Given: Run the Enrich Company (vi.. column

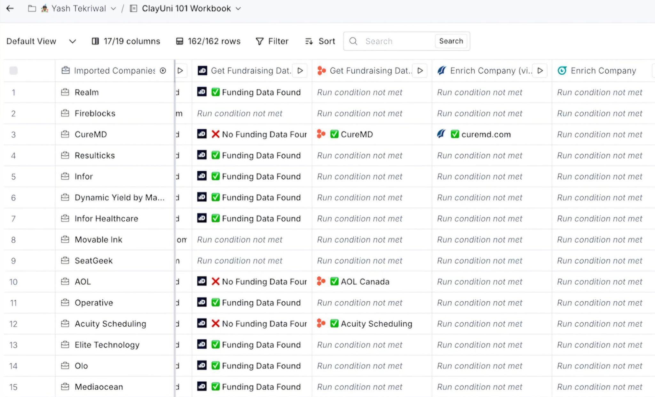Looking at the screenshot, I should pyautogui.click(x=540, y=70).
